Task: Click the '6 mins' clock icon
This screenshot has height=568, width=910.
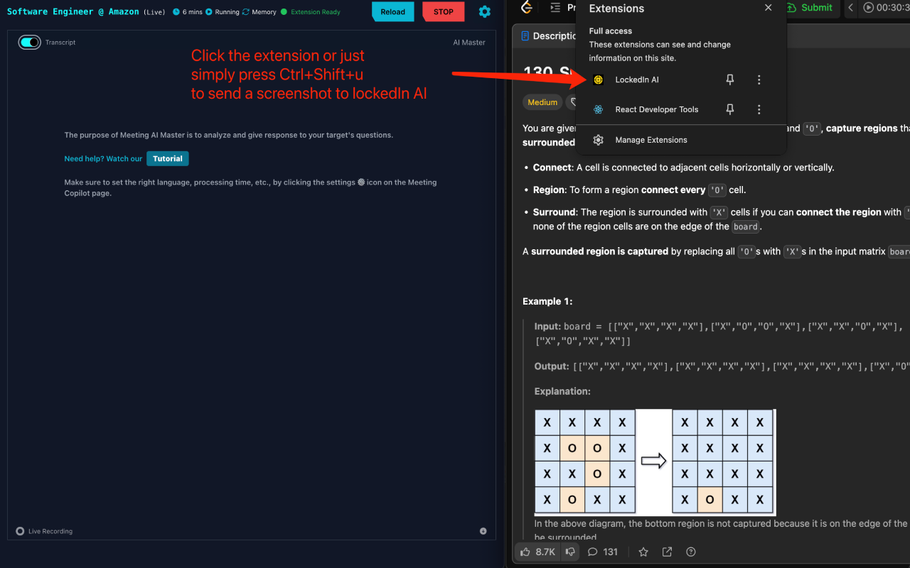Action: point(176,12)
